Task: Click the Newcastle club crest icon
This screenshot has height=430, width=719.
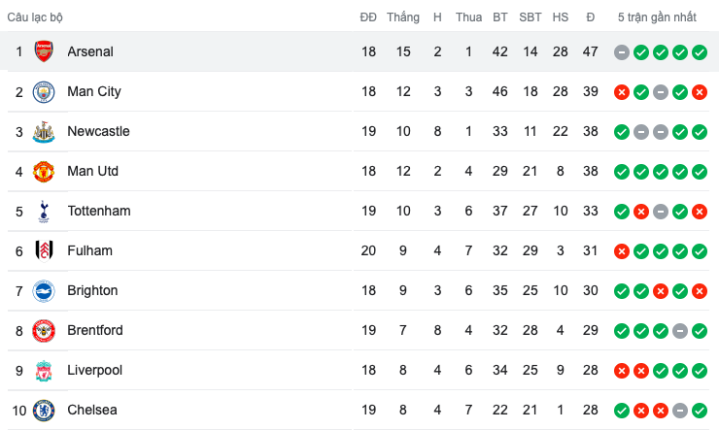Action: (x=44, y=131)
